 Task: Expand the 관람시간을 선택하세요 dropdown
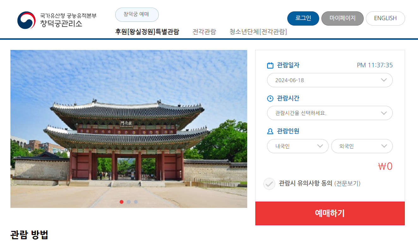tap(330, 113)
